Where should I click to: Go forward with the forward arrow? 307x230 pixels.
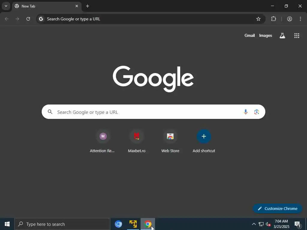(17, 19)
